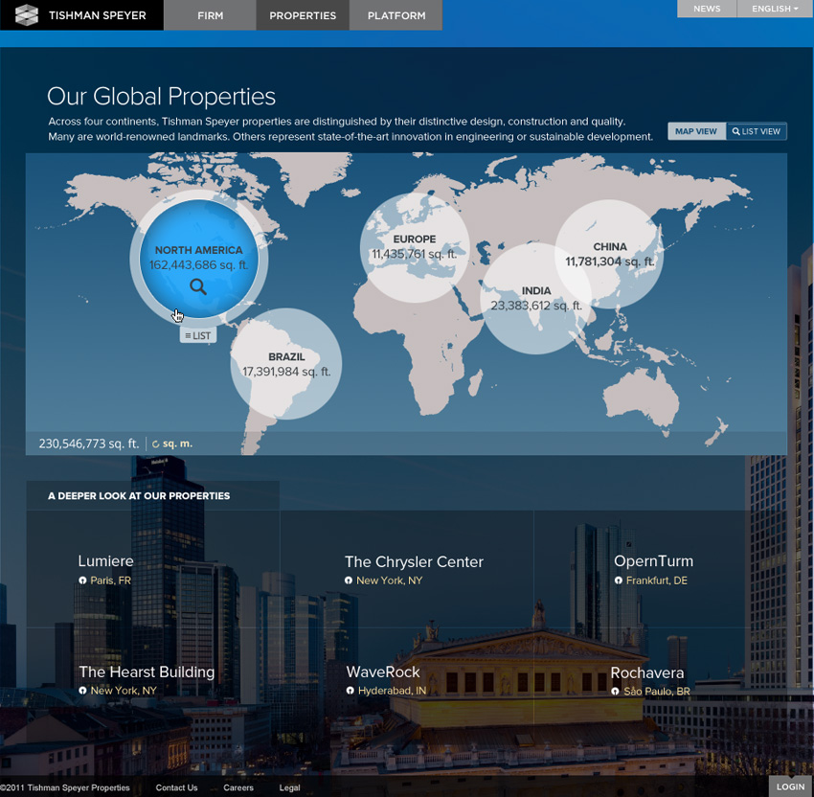
Task: Open the Careers footer link
Action: [238, 787]
